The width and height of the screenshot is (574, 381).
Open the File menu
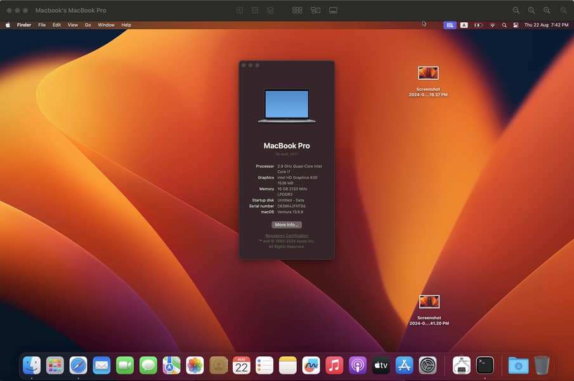[42, 25]
